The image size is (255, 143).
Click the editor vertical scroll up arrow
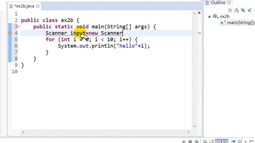194,14
